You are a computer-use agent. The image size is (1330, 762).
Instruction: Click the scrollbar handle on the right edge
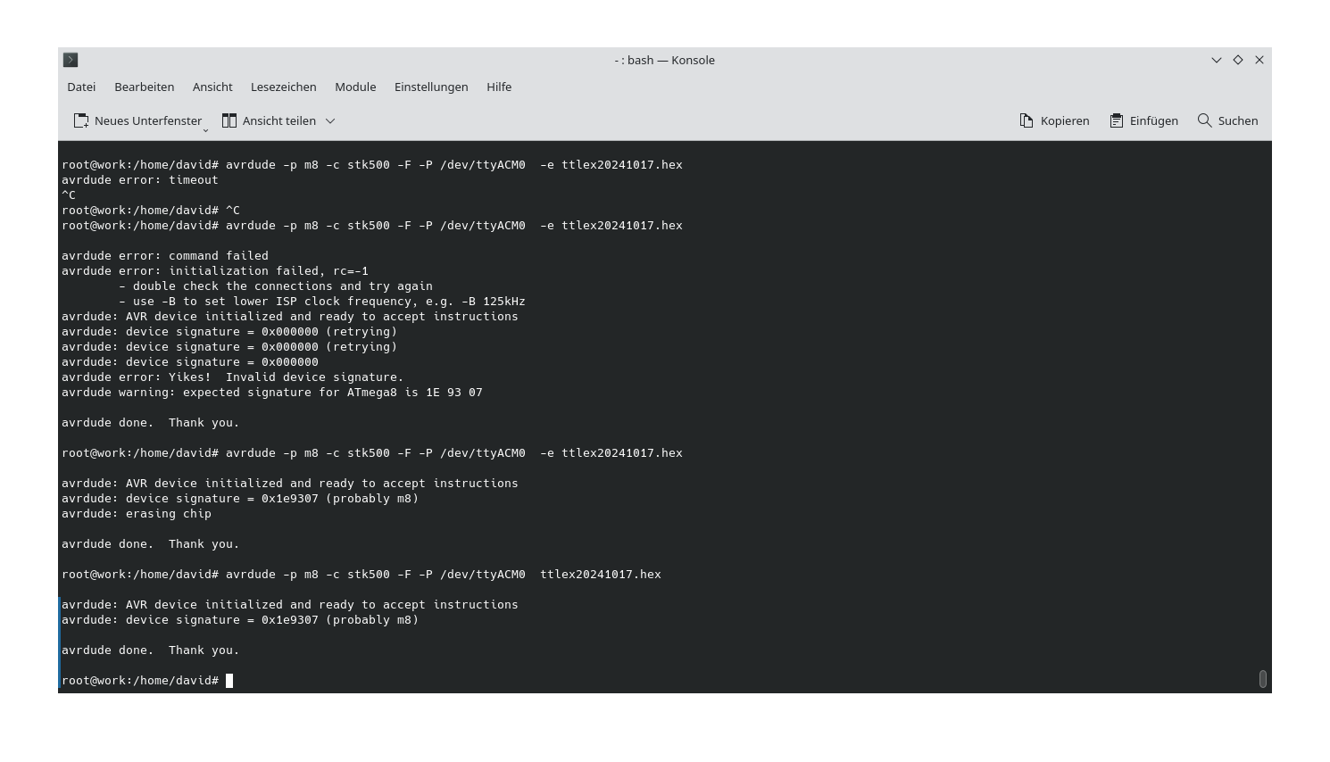point(1263,679)
